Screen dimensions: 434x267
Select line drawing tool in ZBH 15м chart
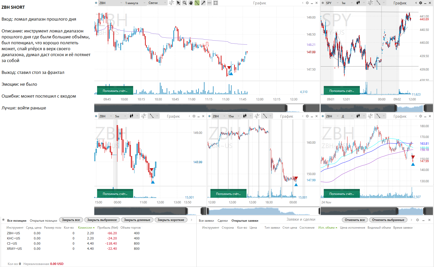point(265,116)
